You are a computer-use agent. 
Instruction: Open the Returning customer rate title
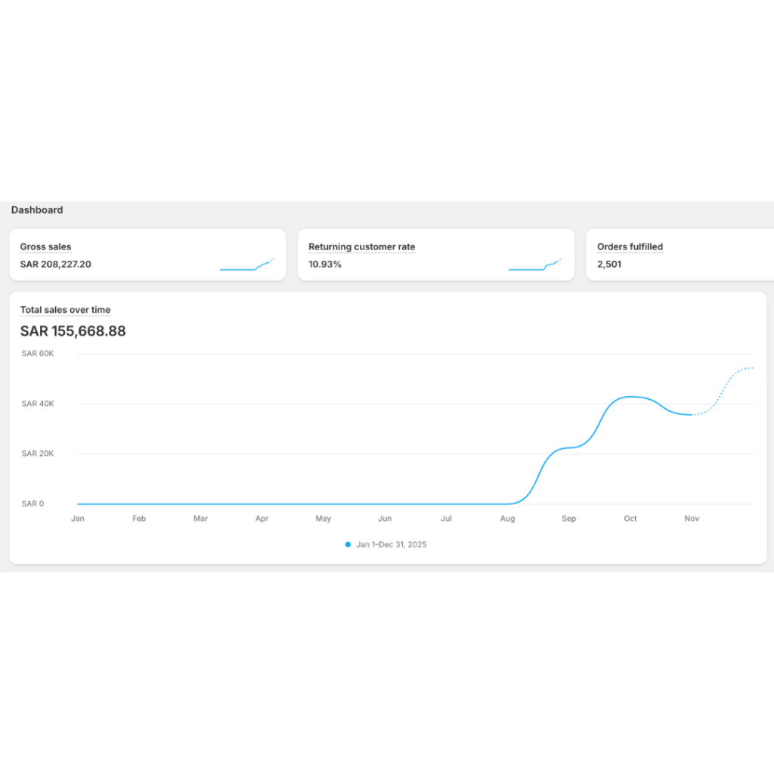click(x=361, y=247)
